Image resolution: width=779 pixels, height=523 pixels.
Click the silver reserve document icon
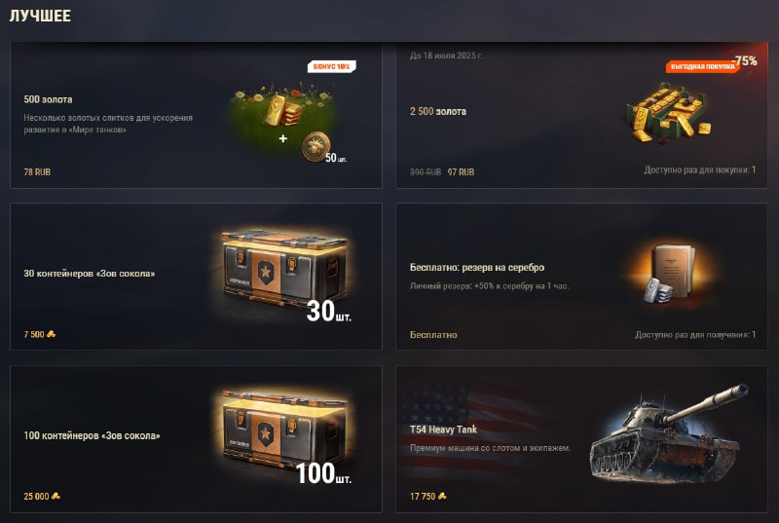point(670,274)
